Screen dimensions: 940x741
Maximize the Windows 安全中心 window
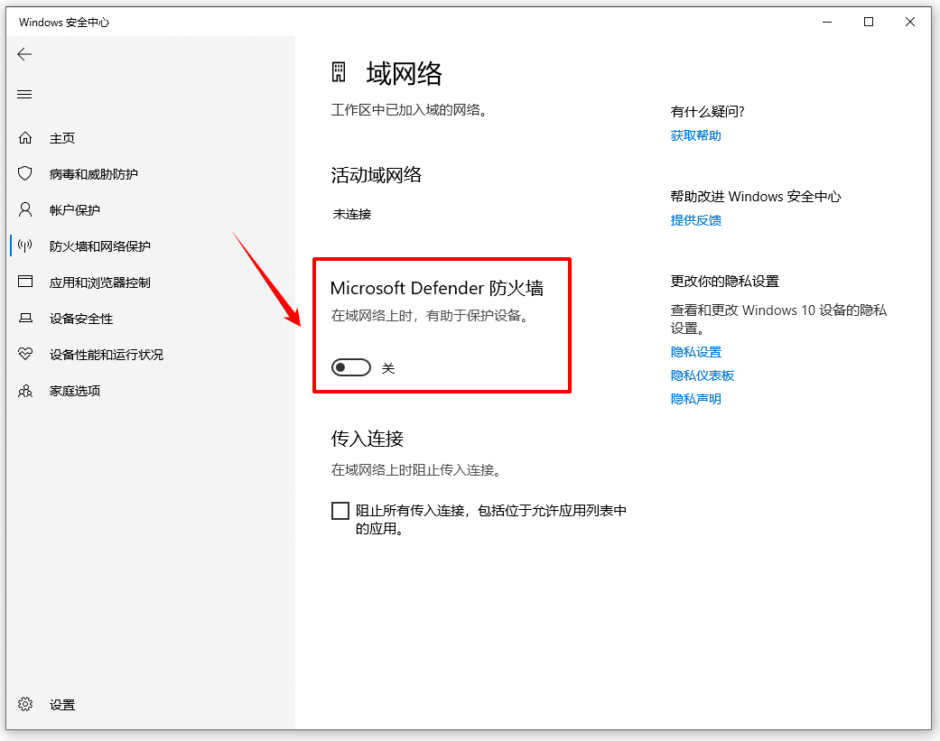pos(868,23)
